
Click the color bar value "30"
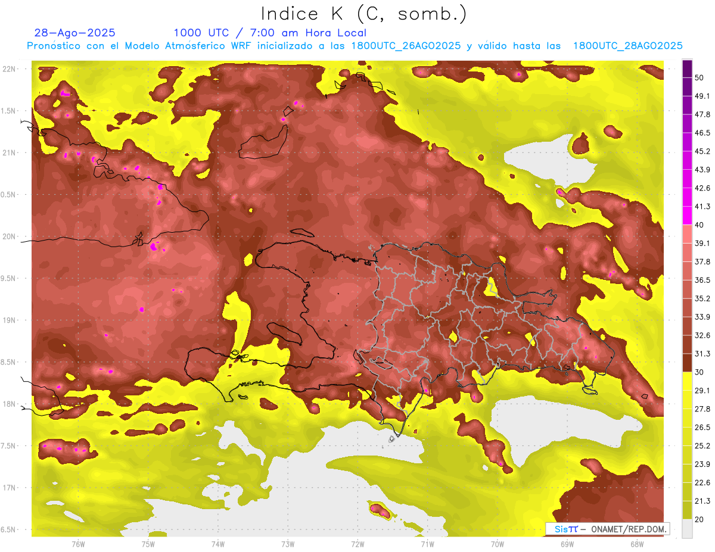tap(700, 372)
